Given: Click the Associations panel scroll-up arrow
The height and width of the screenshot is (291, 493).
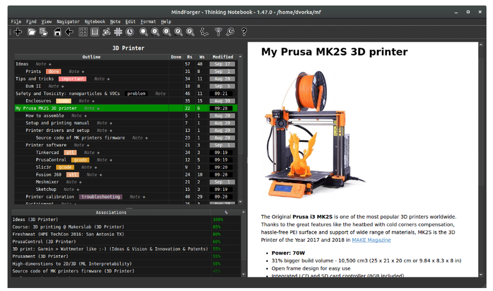Looking at the screenshot, I should (x=244, y=212).
